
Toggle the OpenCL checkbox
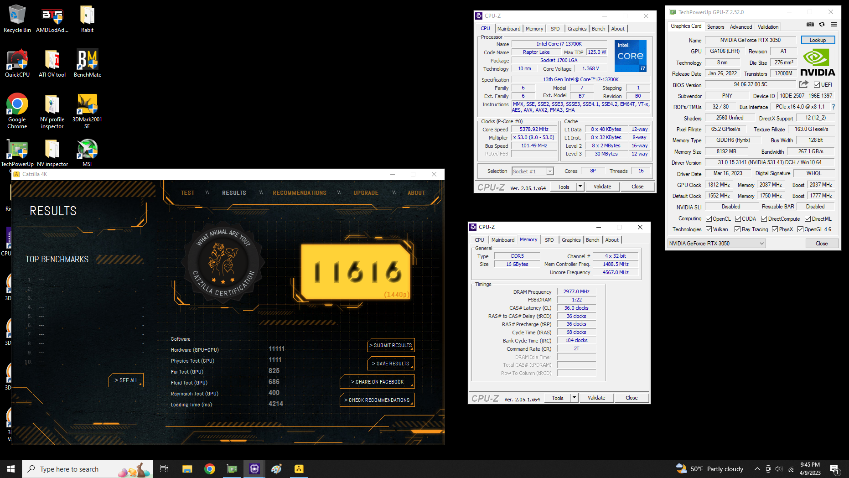click(709, 219)
